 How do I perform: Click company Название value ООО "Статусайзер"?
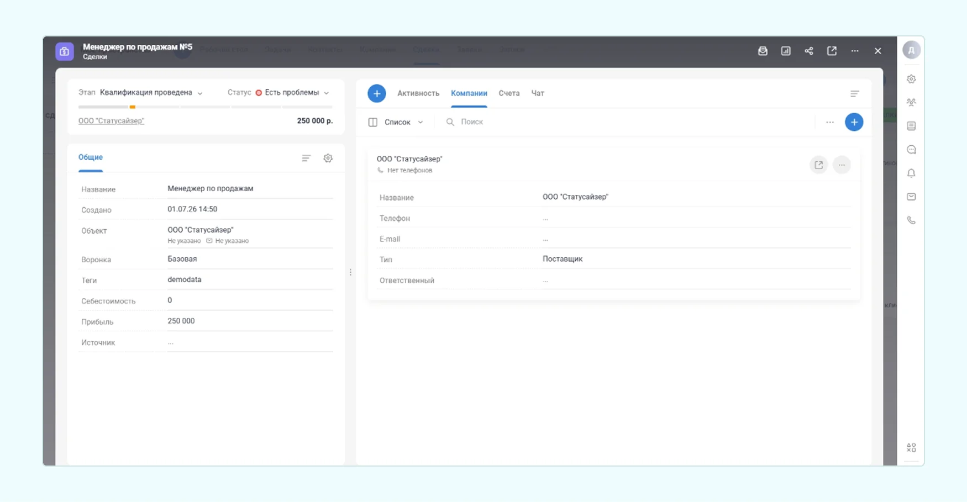(x=575, y=197)
